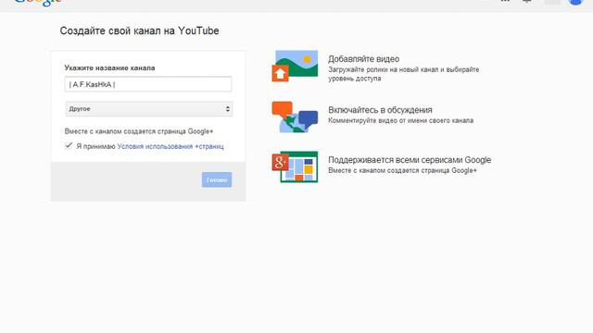
Task: Click the 'Готово' button
Action: pyautogui.click(x=217, y=180)
